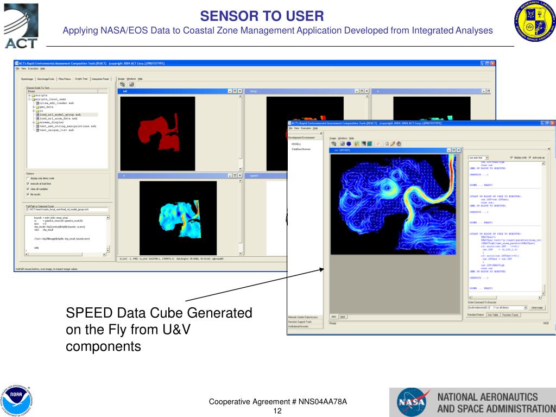Expand the io folder node
Viewport: 556px width, 417px height.
click(34, 111)
